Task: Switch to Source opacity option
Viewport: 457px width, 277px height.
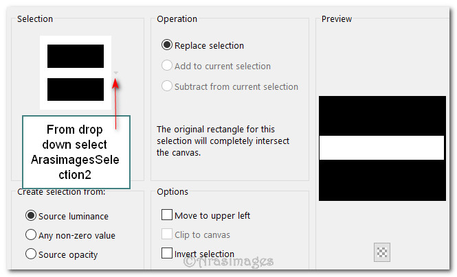Action: click(31, 254)
